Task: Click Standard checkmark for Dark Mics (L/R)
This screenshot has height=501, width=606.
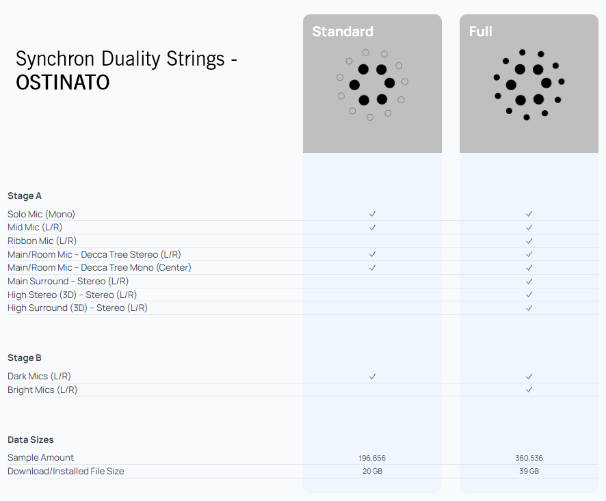Action: point(372,376)
